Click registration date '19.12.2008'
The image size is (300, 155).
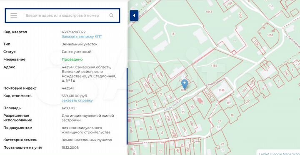70,147
